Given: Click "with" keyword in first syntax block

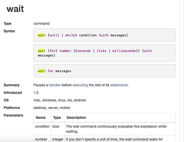Looking at the screenshot, I should point(104,35).
